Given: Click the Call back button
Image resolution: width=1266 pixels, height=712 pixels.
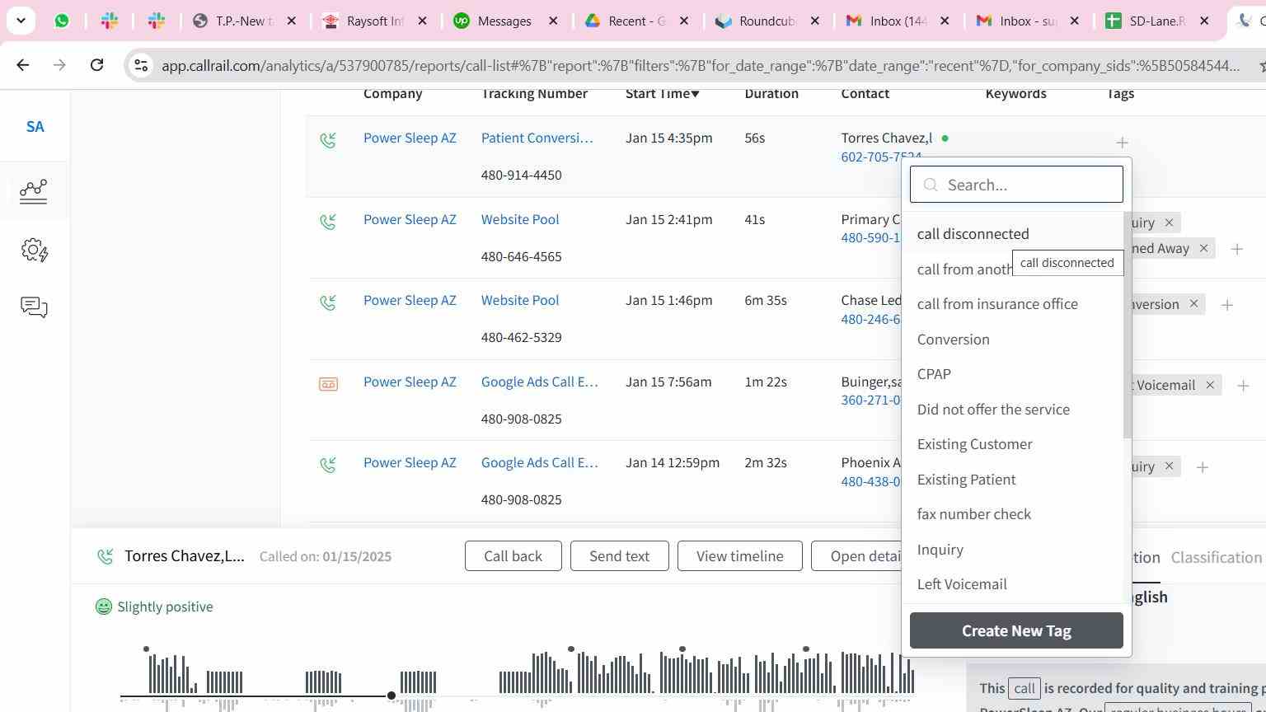Looking at the screenshot, I should tap(513, 556).
